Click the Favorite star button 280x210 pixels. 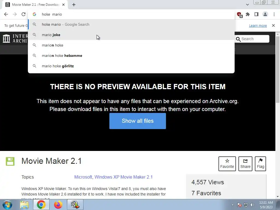(x=227, y=164)
